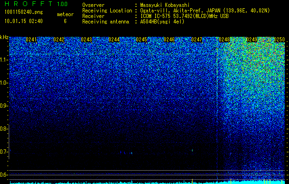Click the 0246 time marker
Screen dimensions: 289x184
(169, 40)
